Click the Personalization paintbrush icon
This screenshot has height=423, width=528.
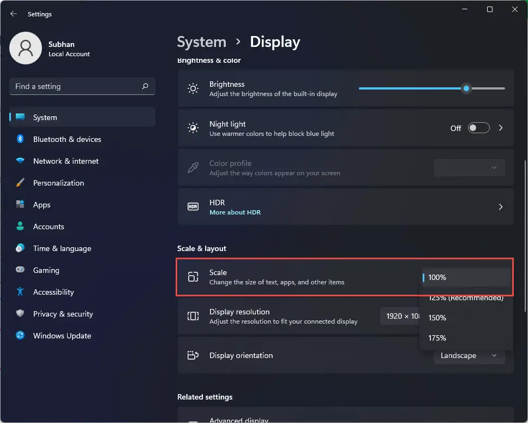point(20,183)
